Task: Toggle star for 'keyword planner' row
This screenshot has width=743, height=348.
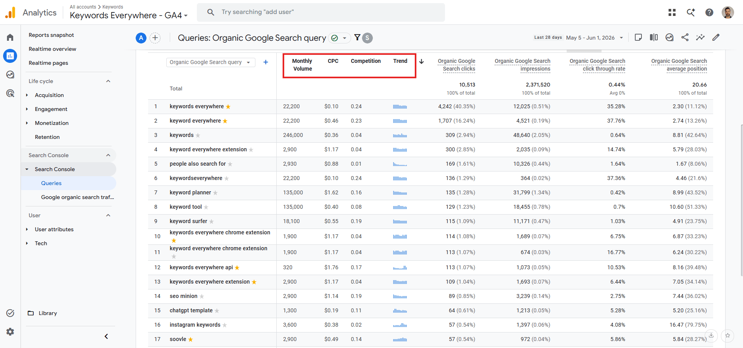Action: (x=215, y=193)
